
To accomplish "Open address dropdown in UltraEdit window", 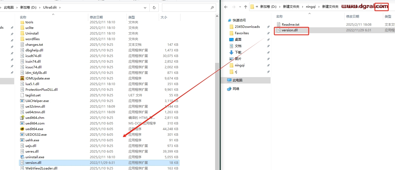I will coord(145,7).
